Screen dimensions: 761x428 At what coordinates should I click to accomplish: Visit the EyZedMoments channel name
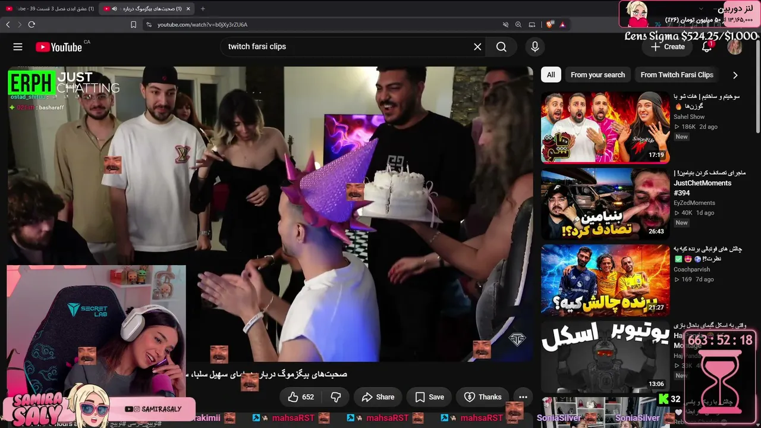(694, 203)
